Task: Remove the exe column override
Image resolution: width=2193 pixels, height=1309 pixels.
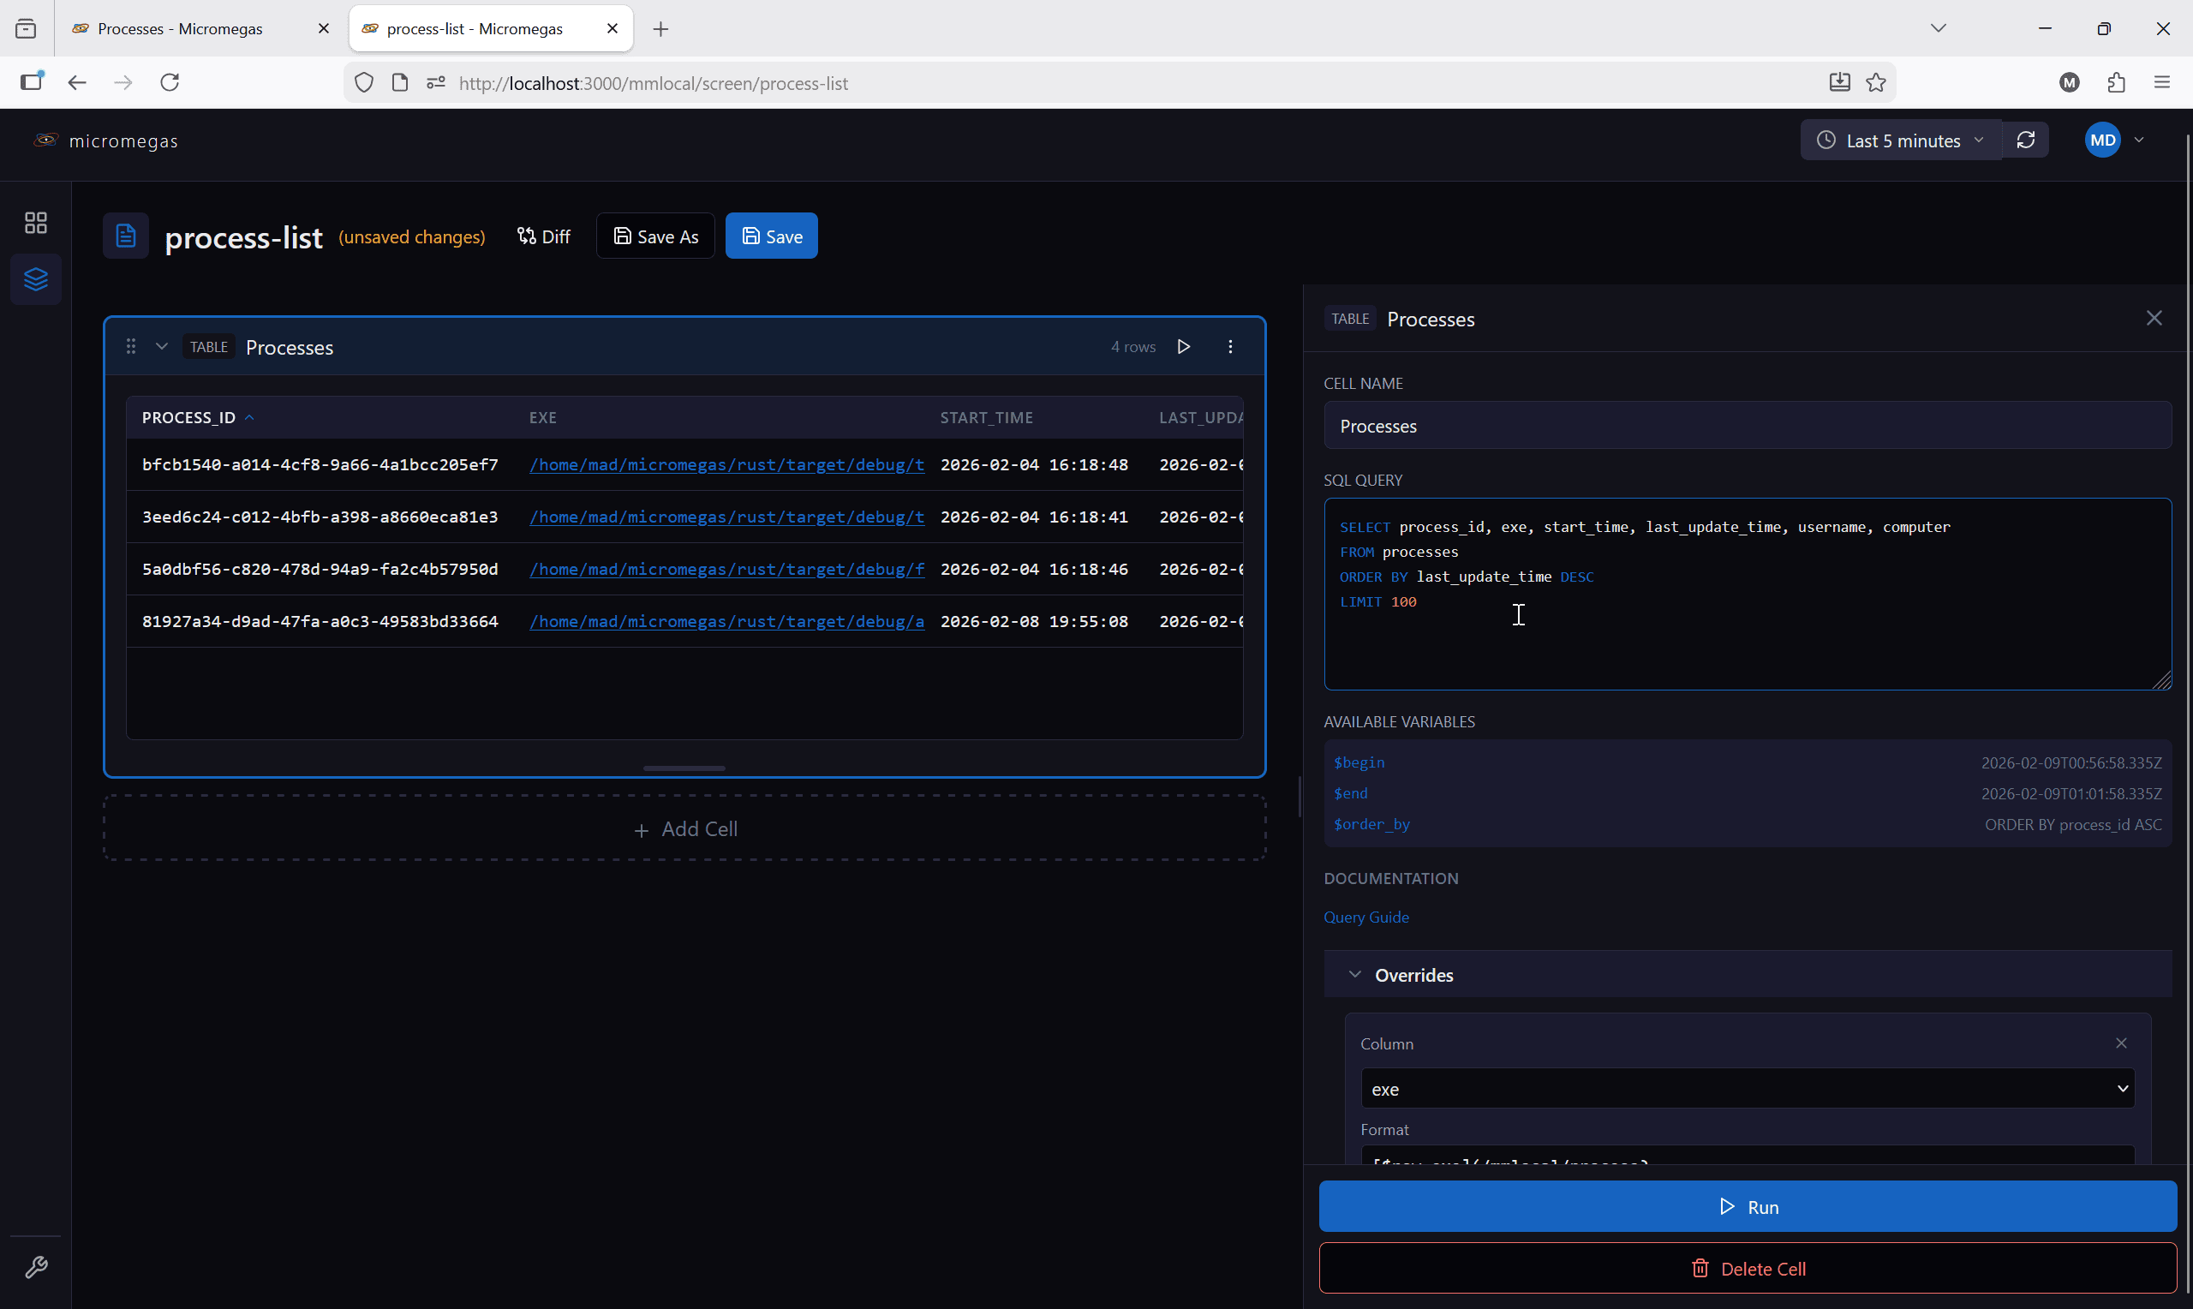Action: pos(2121,1043)
